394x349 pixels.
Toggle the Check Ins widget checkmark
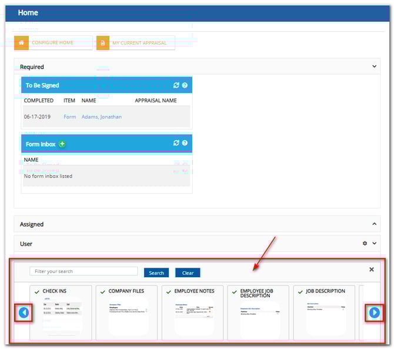(x=37, y=291)
